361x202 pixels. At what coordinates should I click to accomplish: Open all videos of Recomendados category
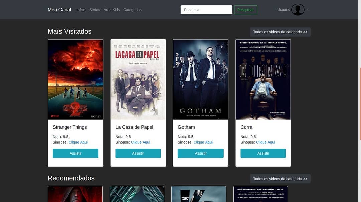point(280,179)
